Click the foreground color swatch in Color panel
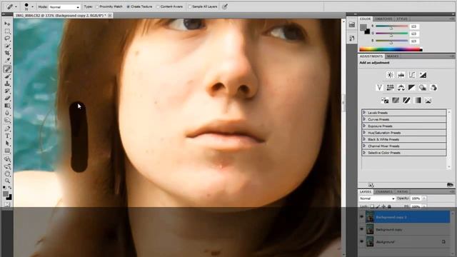This screenshot has height=257, width=457. tap(363, 28)
